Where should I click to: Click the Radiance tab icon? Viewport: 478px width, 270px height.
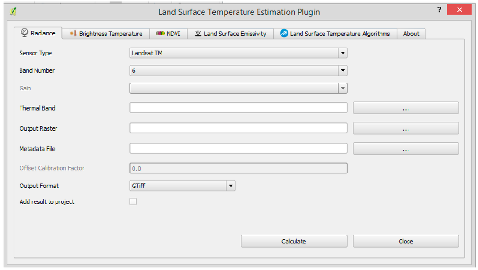click(24, 33)
